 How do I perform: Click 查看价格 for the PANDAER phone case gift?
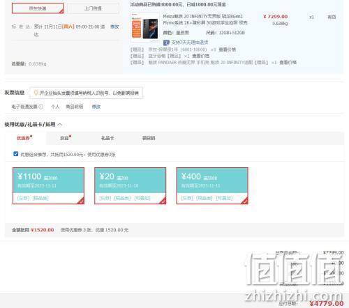(288, 62)
